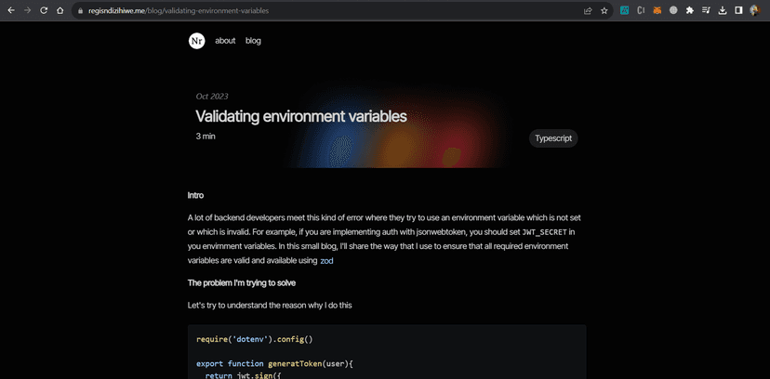
Task: View site info via the padlock icon
Action: point(79,11)
